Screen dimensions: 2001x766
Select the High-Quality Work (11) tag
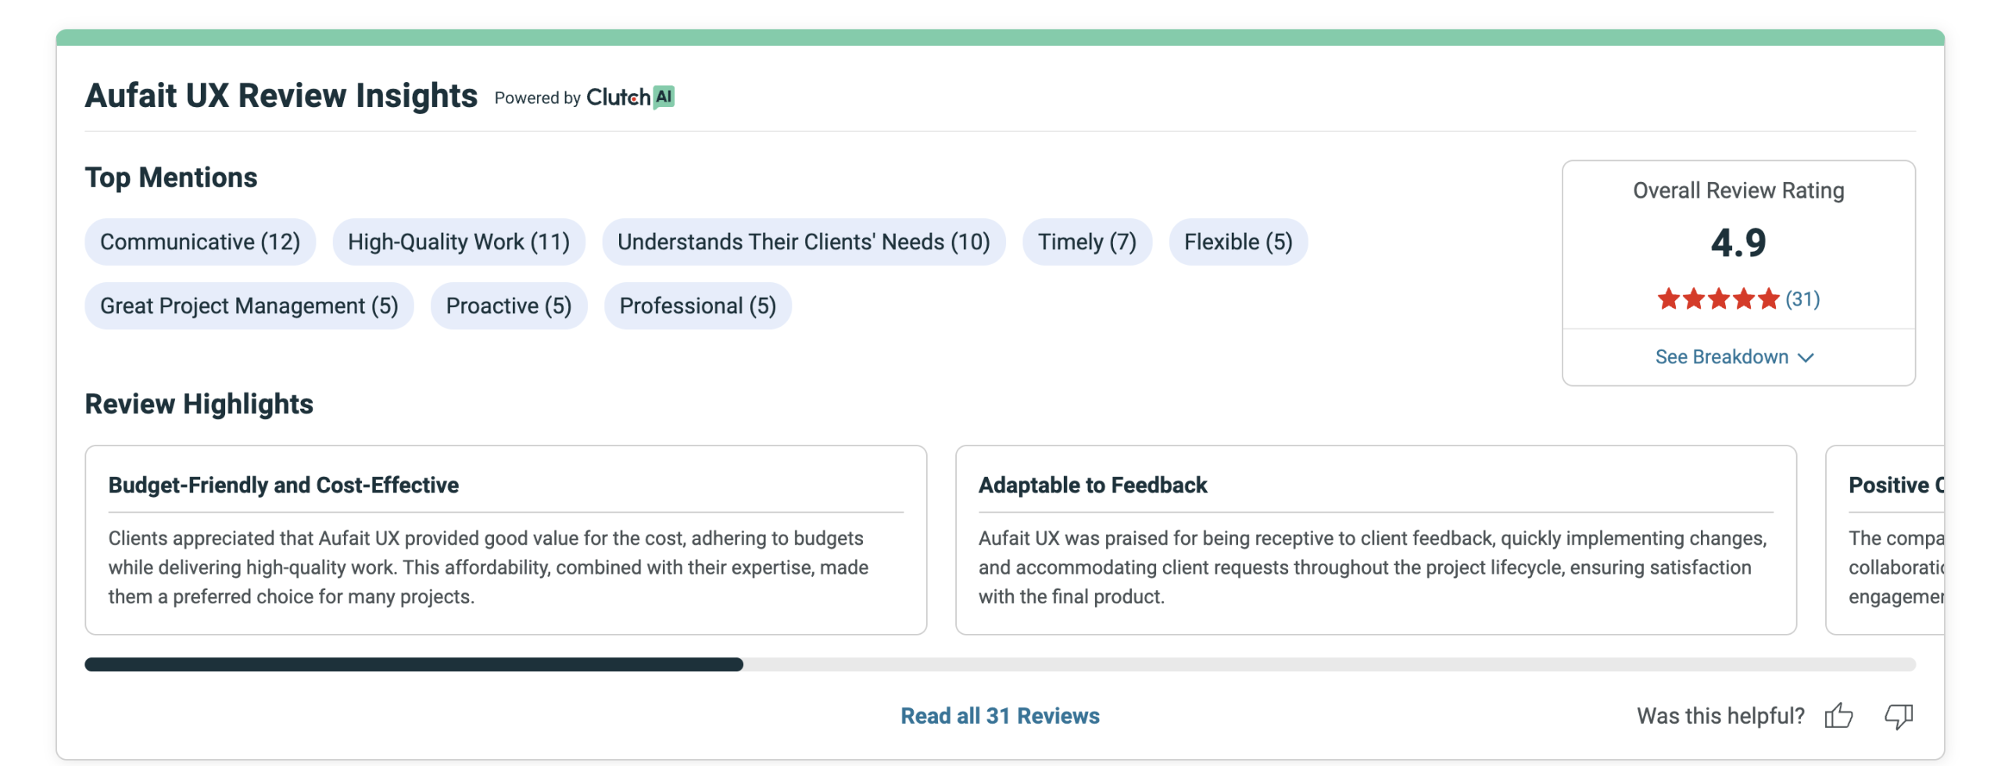point(459,242)
